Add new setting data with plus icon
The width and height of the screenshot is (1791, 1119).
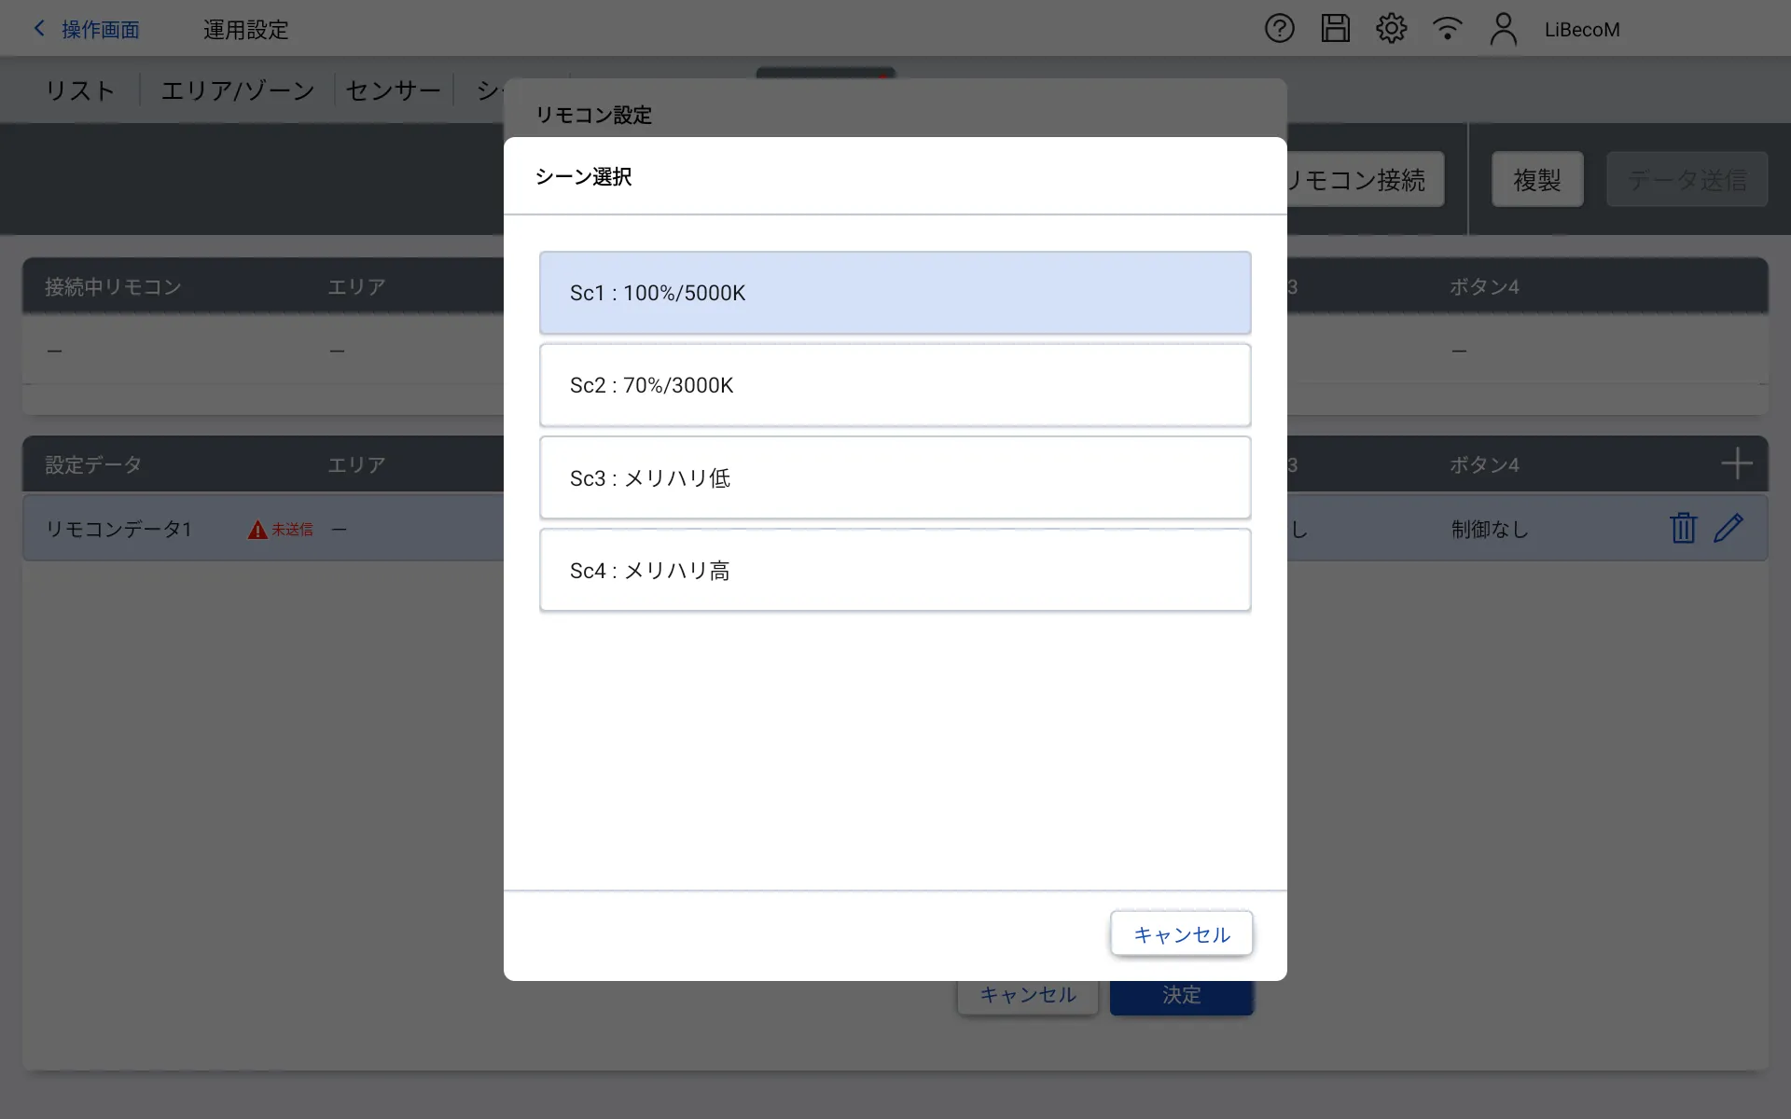(1736, 463)
